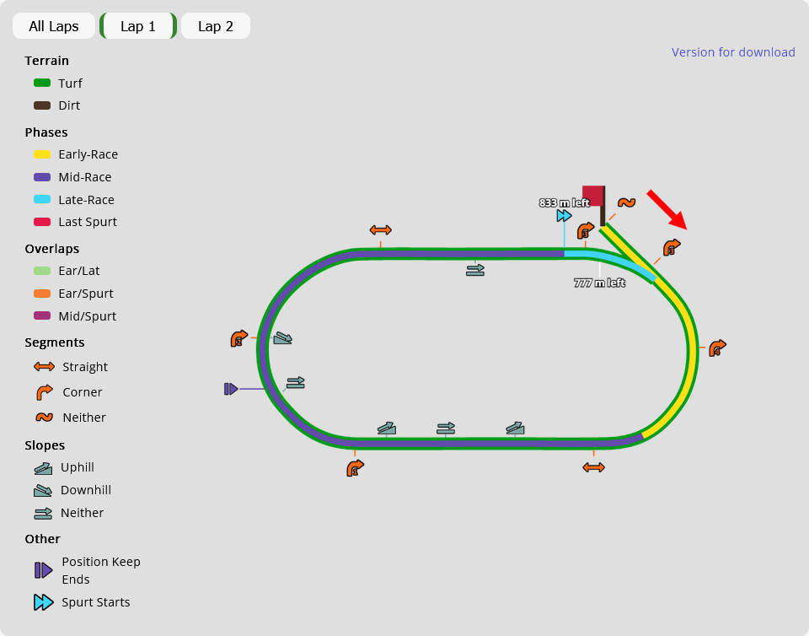Click the brown Dirt color swatch
Screen dimensions: 809x636
click(x=42, y=105)
